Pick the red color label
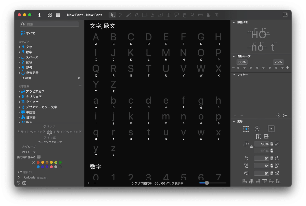The height and width of the screenshot is (206, 306). [x=38, y=162]
